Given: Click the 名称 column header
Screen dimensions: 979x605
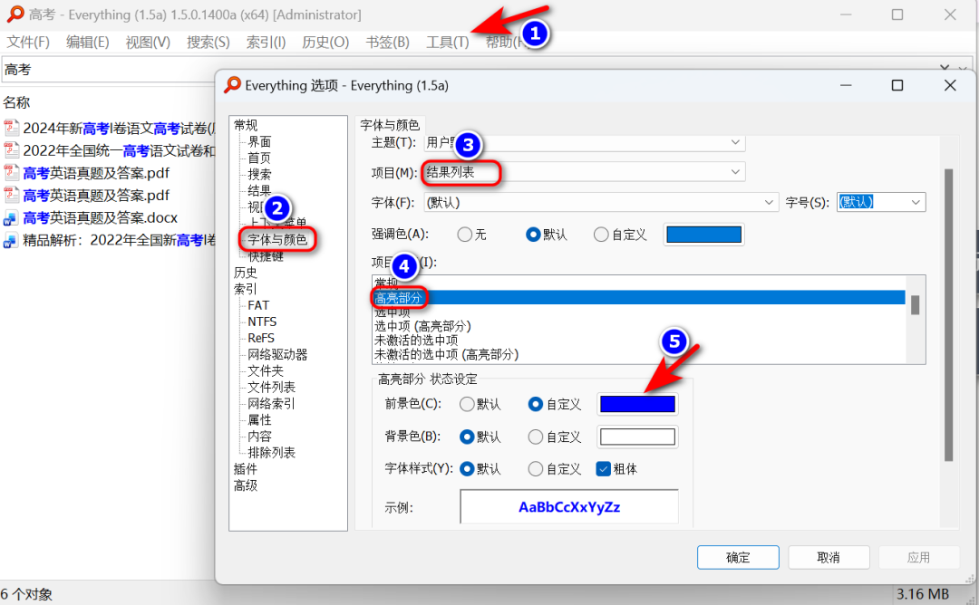Looking at the screenshot, I should click(x=16, y=102).
